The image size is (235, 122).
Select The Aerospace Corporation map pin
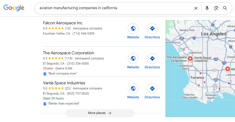[x=190, y=59]
